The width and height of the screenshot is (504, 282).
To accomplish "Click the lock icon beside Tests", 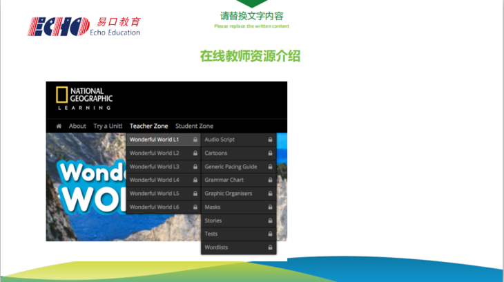I will (270, 234).
